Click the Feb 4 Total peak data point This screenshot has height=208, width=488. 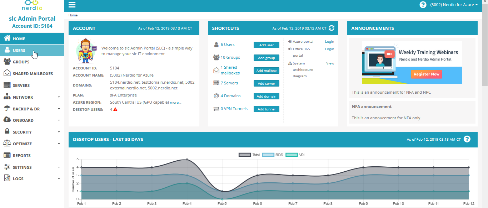(x=187, y=160)
